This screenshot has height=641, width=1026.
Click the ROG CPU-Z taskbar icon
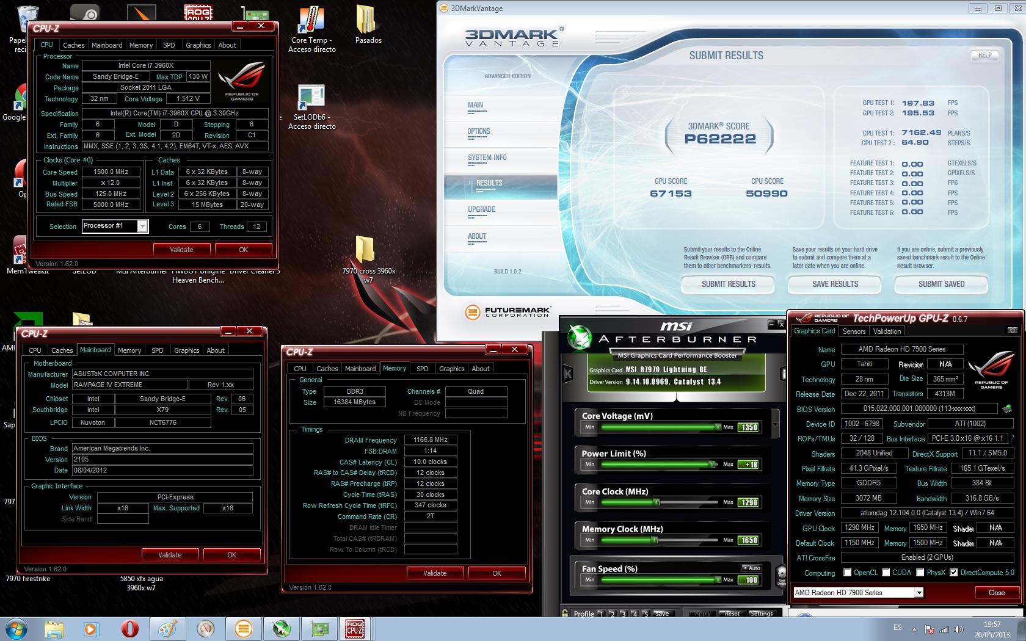coord(355,629)
